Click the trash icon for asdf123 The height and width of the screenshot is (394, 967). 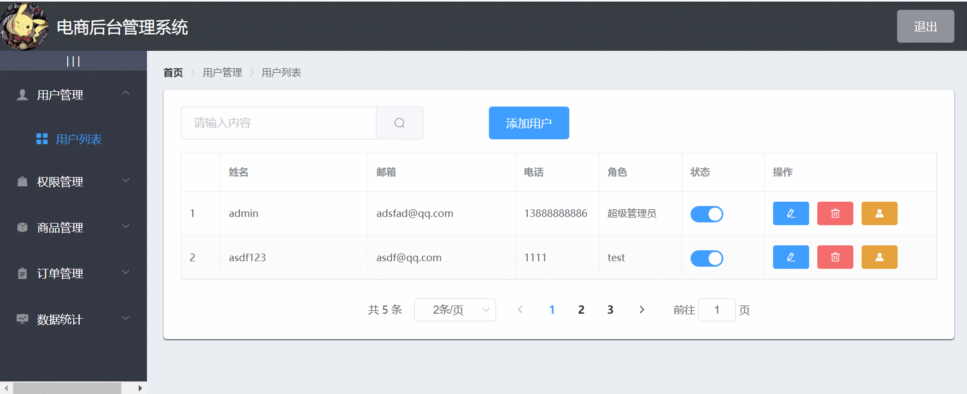pyautogui.click(x=835, y=257)
